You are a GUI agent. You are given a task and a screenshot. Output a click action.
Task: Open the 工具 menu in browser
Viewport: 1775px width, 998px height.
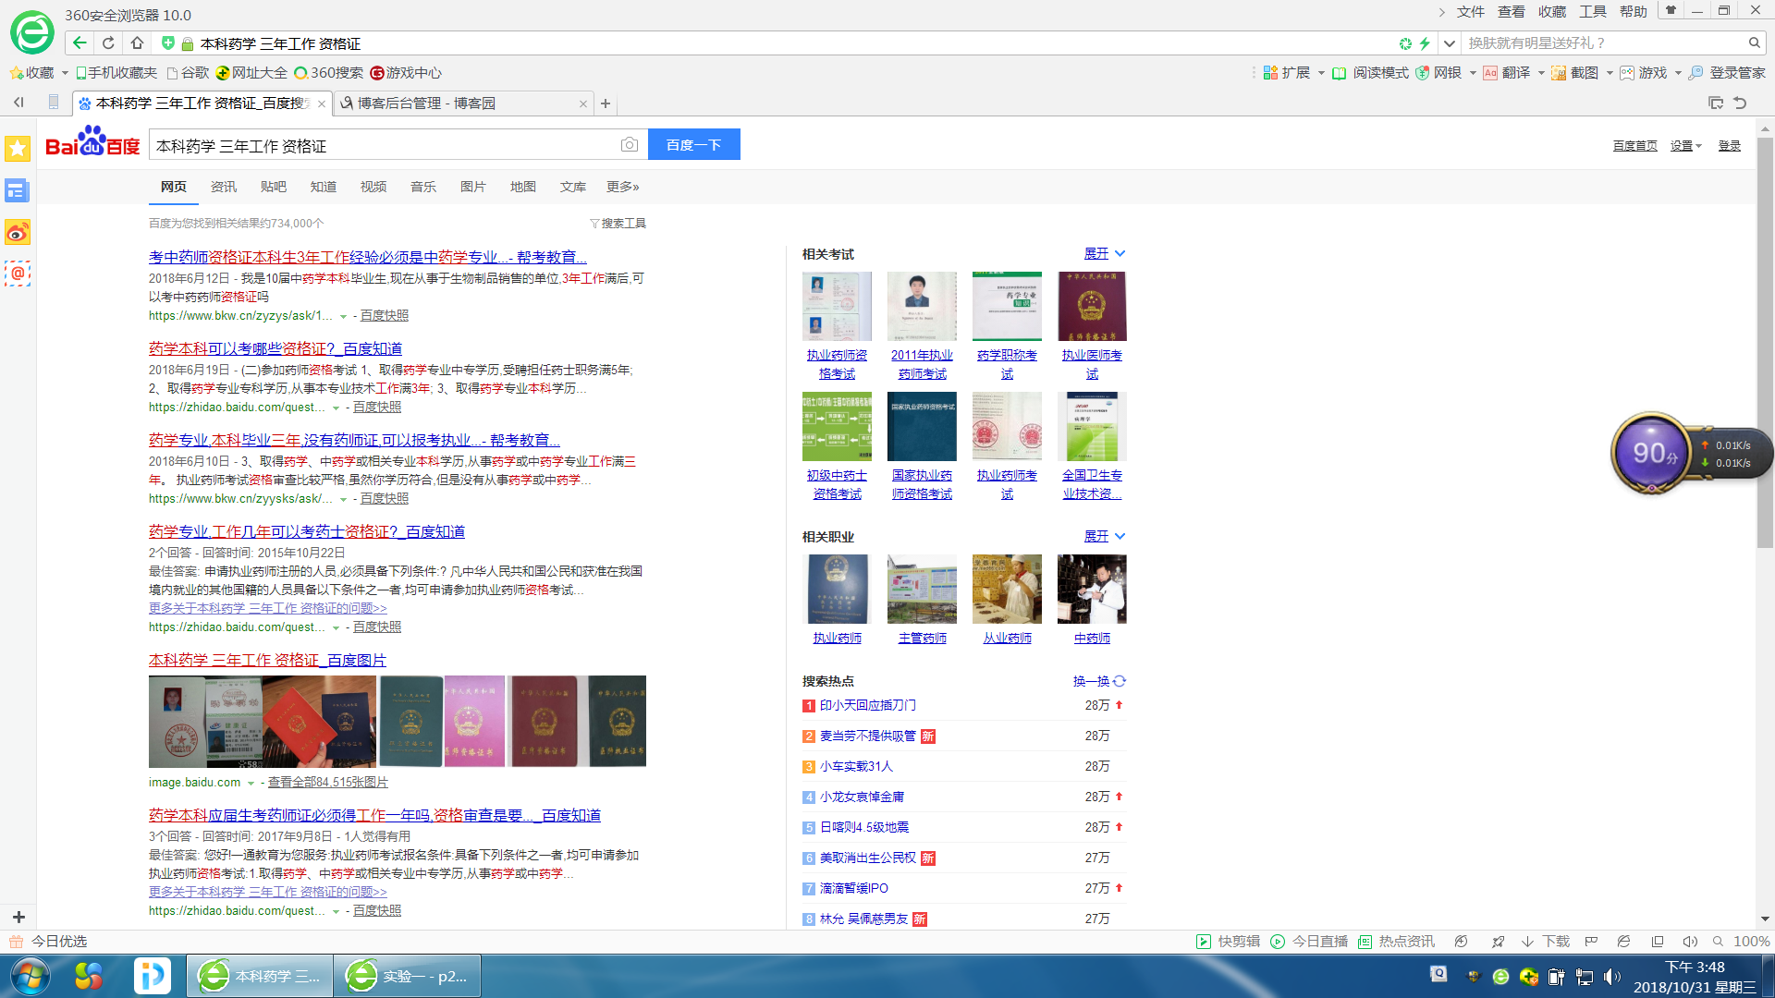point(1592,12)
